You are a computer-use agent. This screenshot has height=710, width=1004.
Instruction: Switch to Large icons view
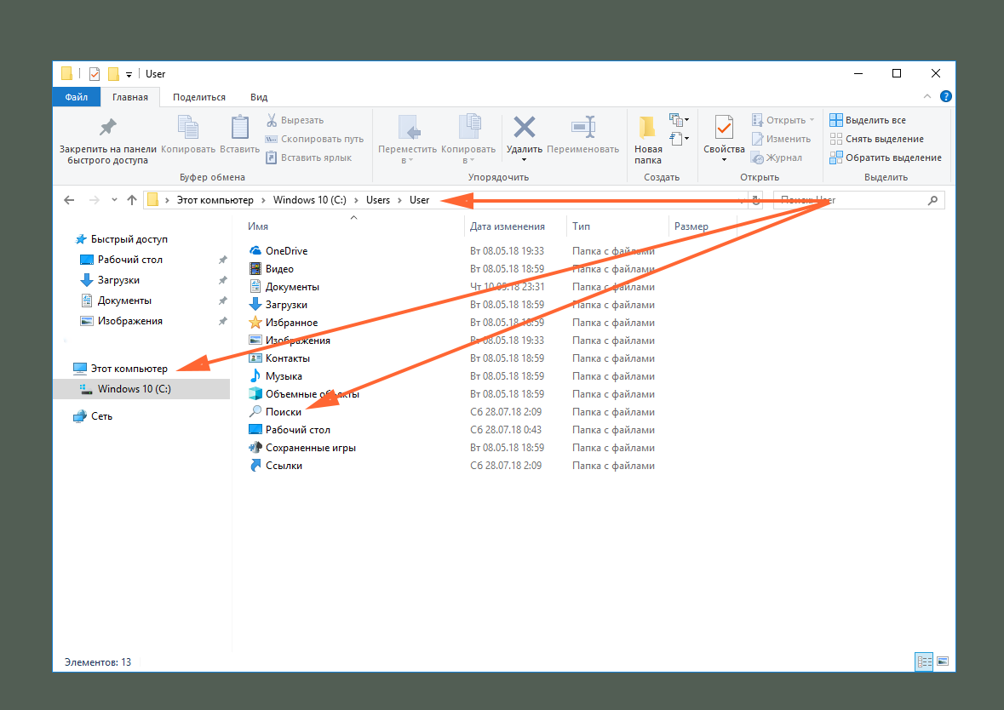click(x=943, y=661)
